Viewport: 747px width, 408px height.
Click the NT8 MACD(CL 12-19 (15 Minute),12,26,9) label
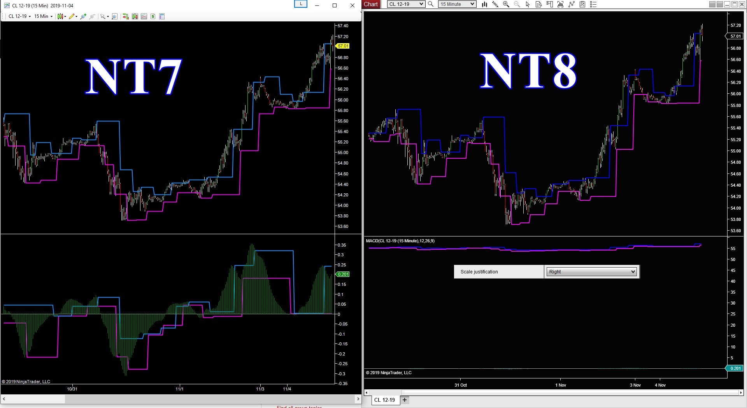[x=400, y=241]
